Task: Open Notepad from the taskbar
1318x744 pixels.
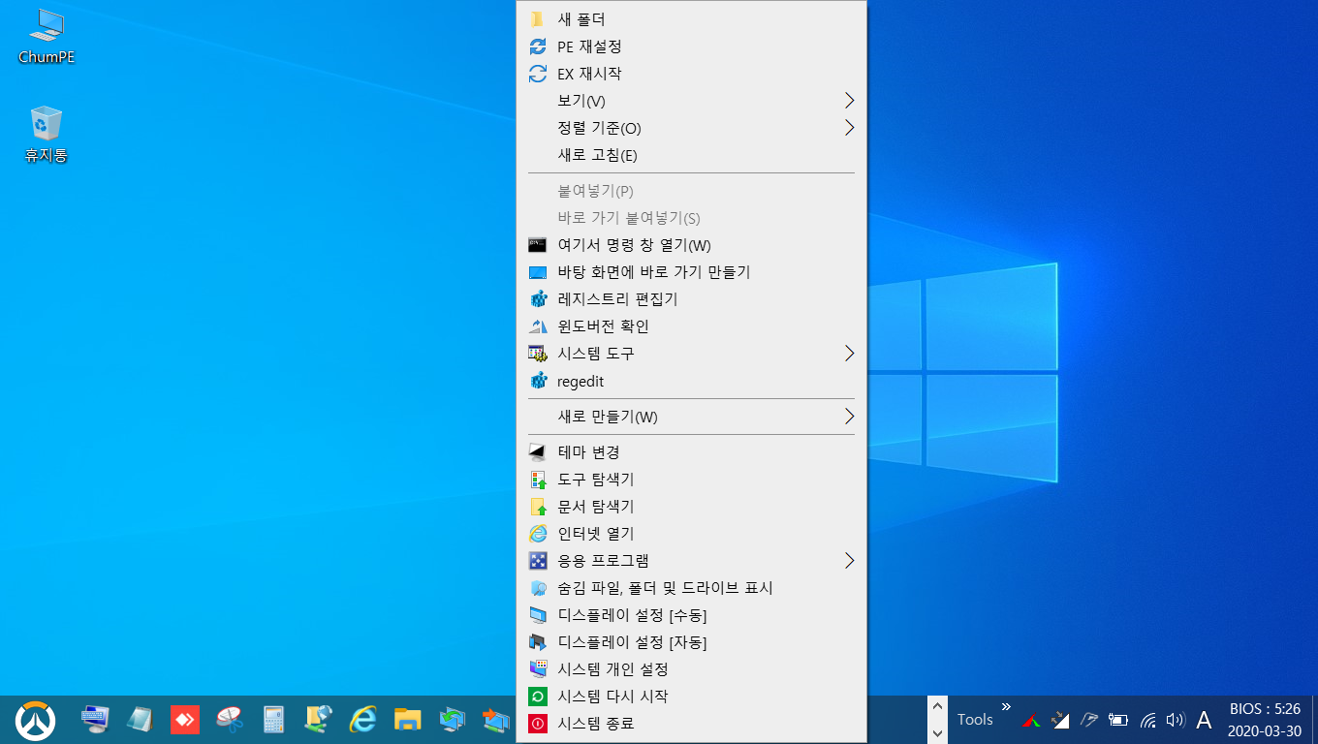Action: click(x=140, y=719)
